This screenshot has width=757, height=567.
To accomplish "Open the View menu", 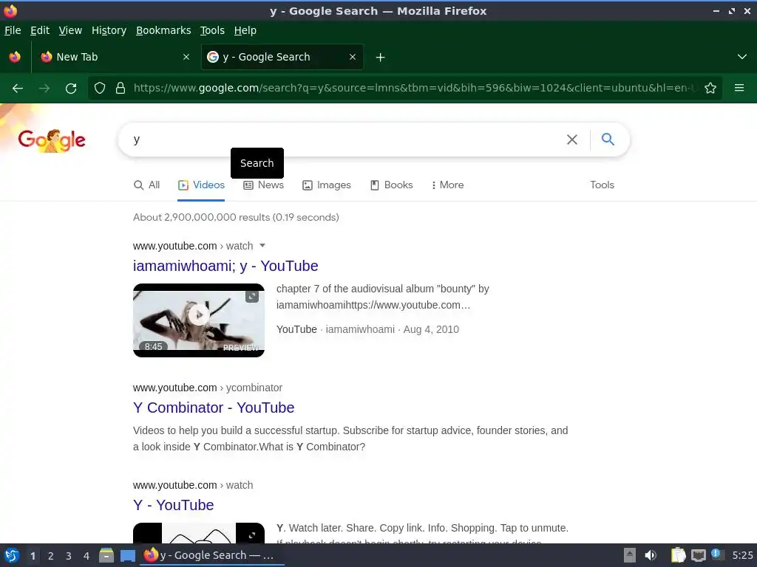I will (x=70, y=30).
